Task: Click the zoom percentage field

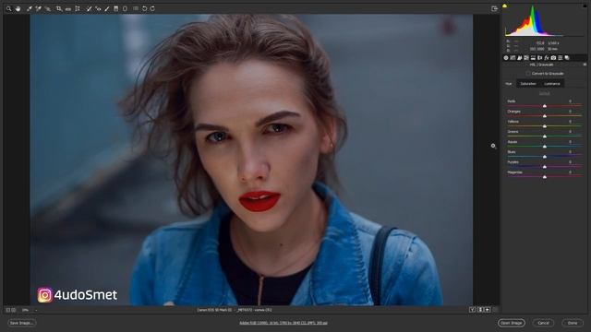Action: pos(26,310)
